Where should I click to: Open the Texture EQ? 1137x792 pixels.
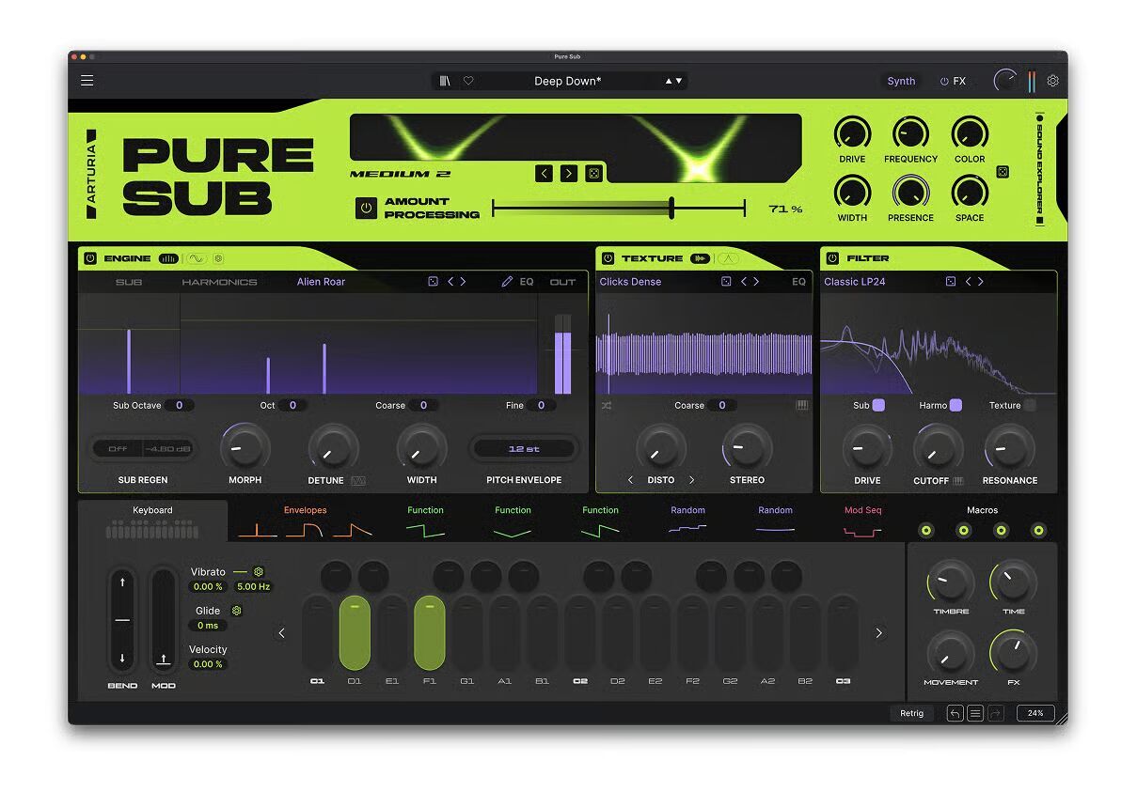click(x=798, y=281)
